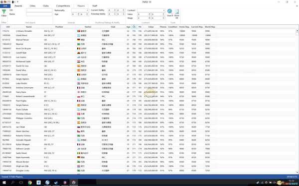Open the Competitions tab

(x=63, y=6)
